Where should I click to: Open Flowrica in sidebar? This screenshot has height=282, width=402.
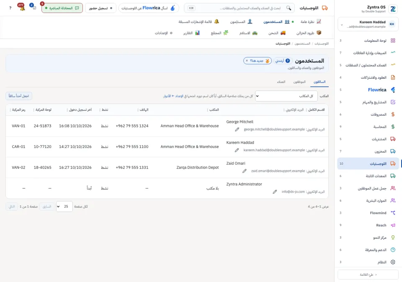tap(368, 90)
